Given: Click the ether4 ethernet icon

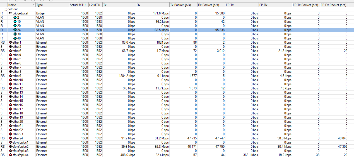Looking at the screenshot, I should click(11, 55).
